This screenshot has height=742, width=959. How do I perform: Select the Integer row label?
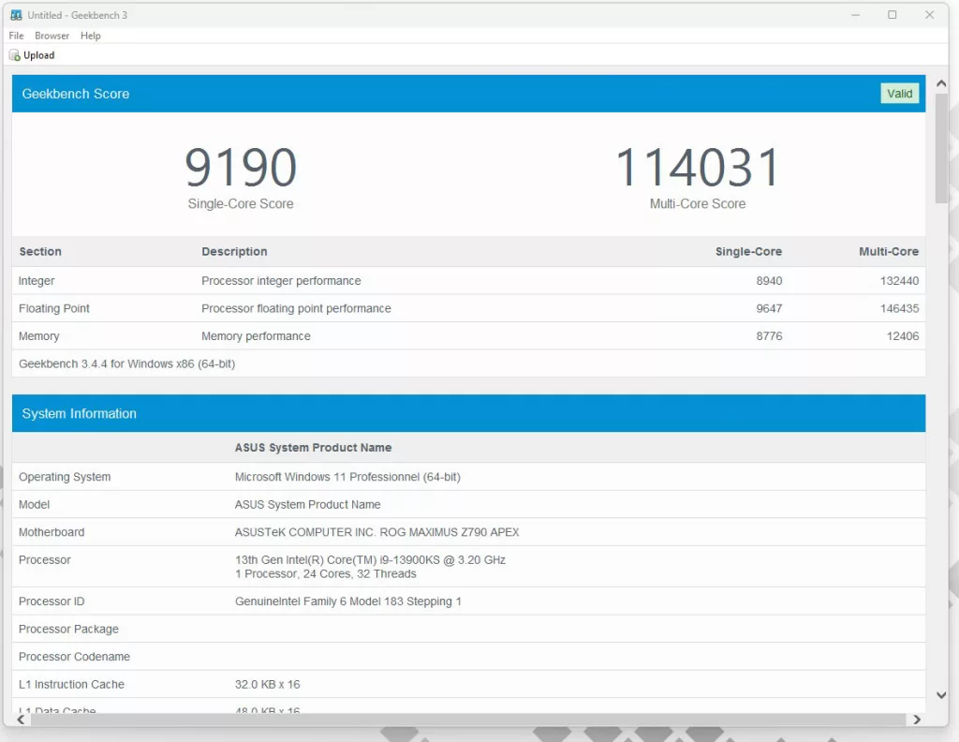click(x=37, y=281)
